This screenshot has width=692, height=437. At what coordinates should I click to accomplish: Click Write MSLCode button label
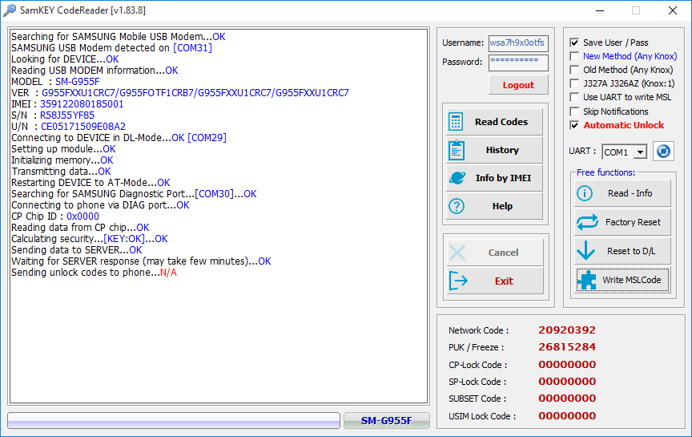(x=632, y=280)
